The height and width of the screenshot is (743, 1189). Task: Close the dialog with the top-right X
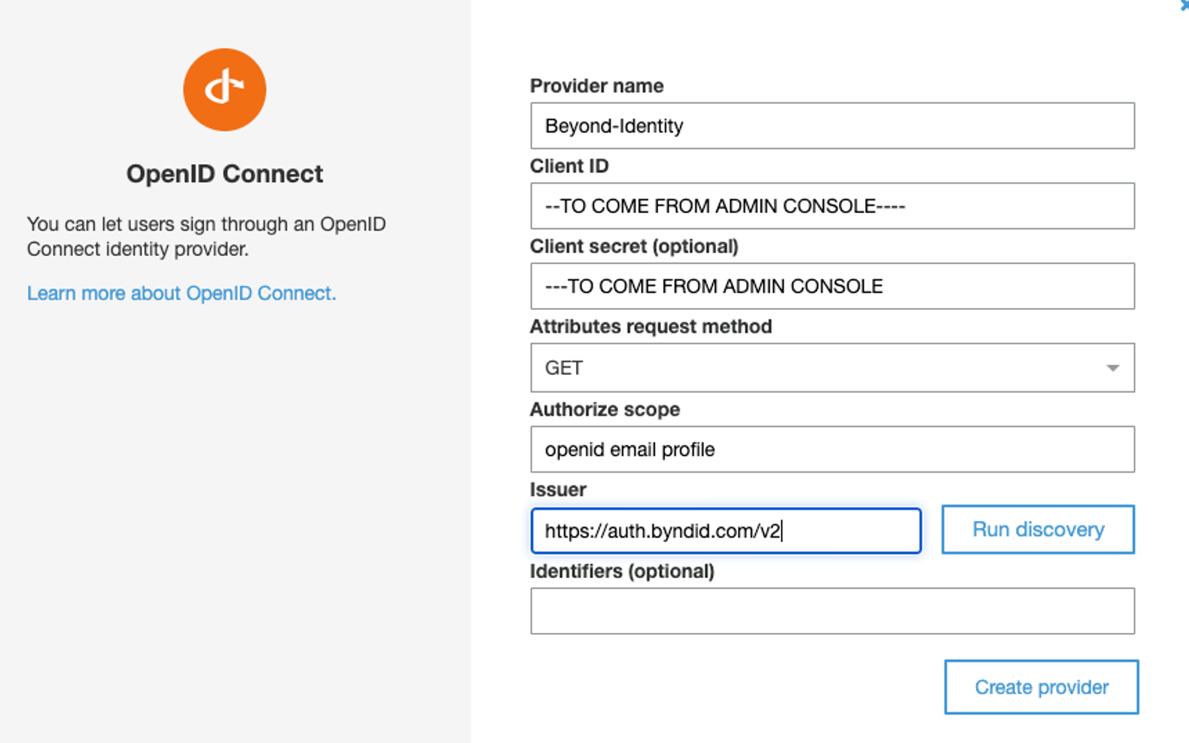pyautogui.click(x=1184, y=5)
